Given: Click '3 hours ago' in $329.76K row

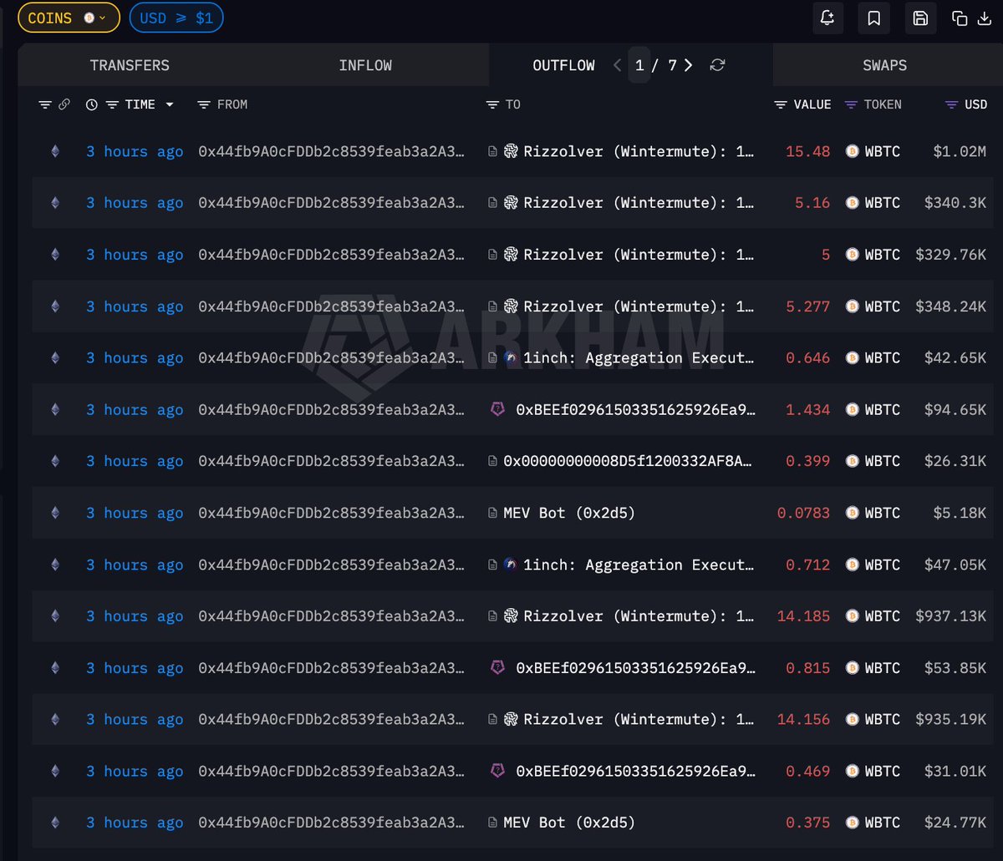Looking at the screenshot, I should (x=135, y=255).
